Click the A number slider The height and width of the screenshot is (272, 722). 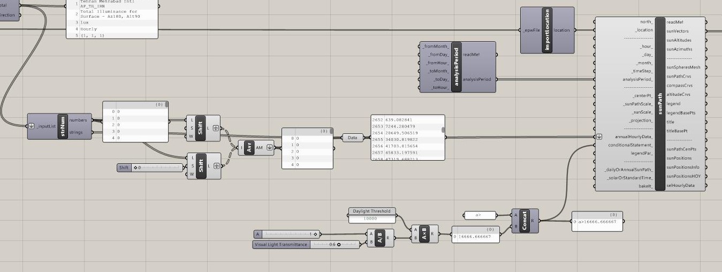(287, 234)
